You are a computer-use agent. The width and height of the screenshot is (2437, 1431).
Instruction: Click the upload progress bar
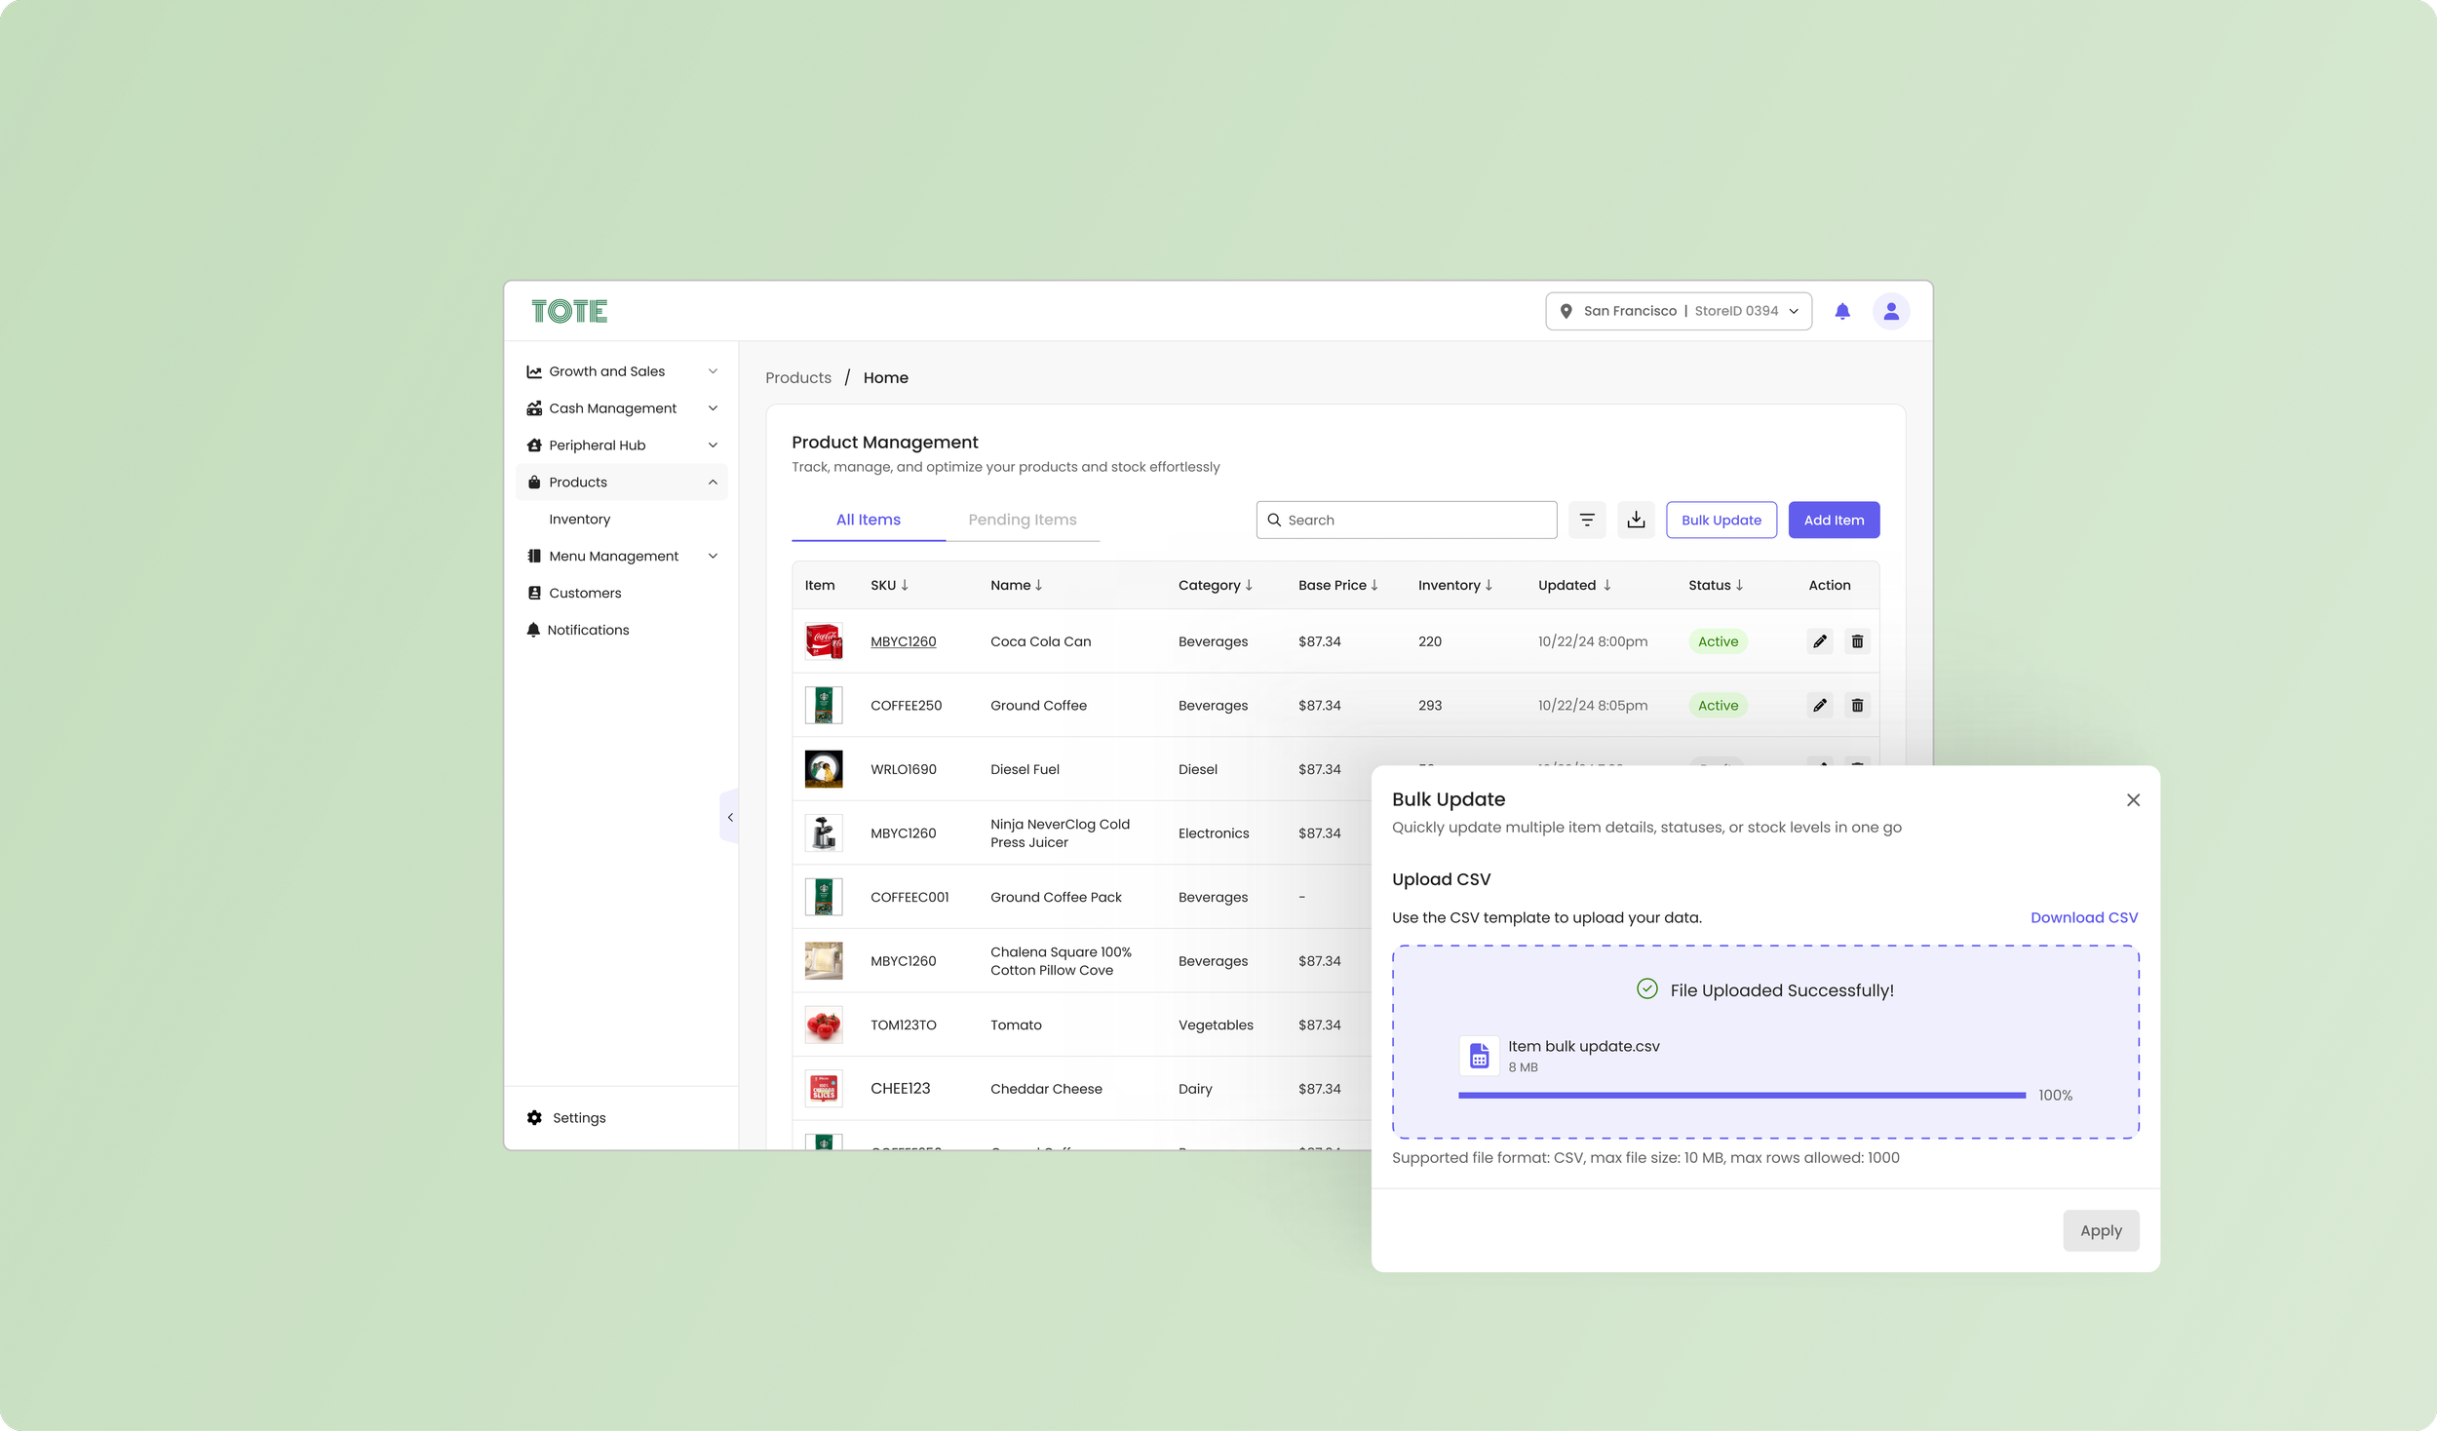click(1741, 1095)
